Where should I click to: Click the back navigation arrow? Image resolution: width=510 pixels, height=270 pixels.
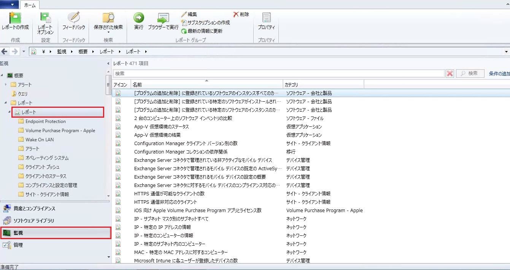[5, 51]
